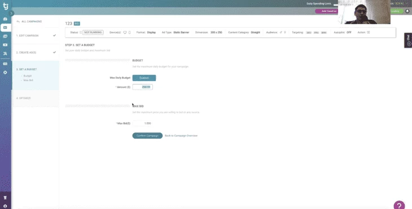Click the 300 x 250 dimension value
This screenshot has width=412, height=209.
[216, 33]
